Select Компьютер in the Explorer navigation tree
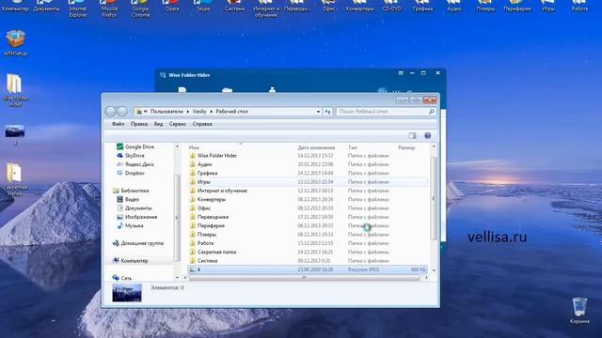Screen dimensions: 602x338 coord(130,261)
